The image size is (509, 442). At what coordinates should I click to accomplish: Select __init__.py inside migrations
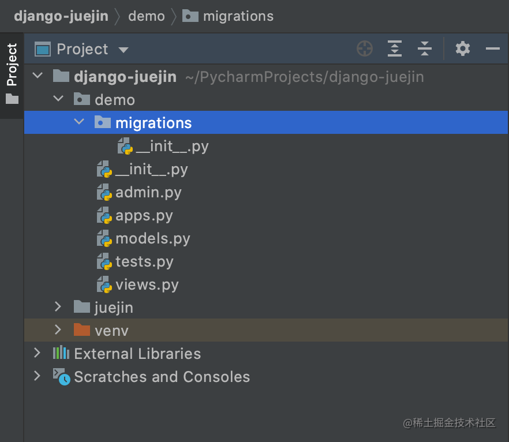click(266, 146)
